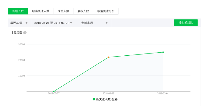Image resolution: width=209 pixels, height=112 pixels.
Task: Open the 净增人数 tab
Action: pyautogui.click(x=63, y=11)
